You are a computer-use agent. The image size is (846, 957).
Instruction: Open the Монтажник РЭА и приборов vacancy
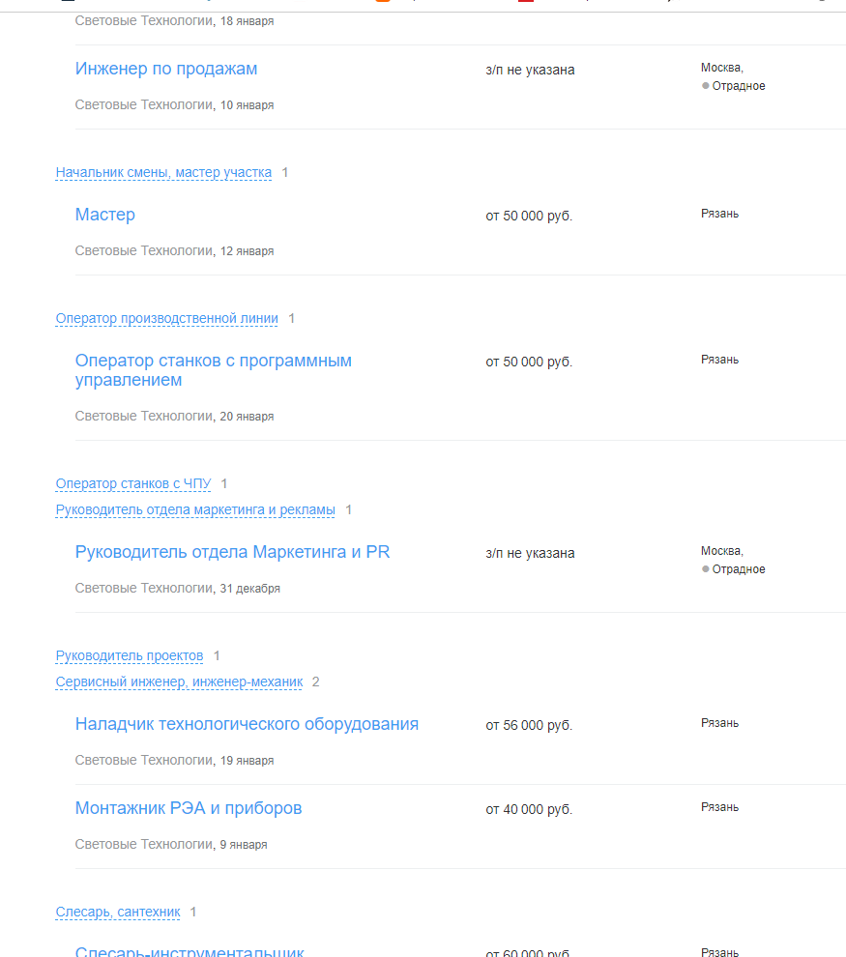(x=188, y=808)
